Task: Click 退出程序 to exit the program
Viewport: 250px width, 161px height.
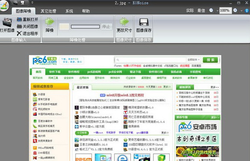Action: click(x=27, y=33)
